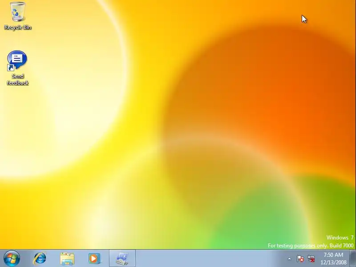Open the clock showing 7:50 AM
The width and height of the screenshot is (356, 267).
333,255
